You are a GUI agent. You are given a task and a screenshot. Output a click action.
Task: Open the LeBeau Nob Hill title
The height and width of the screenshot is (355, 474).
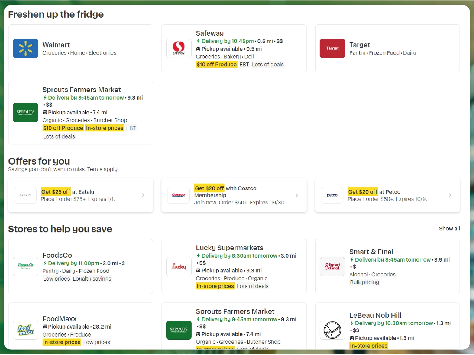[375, 315]
